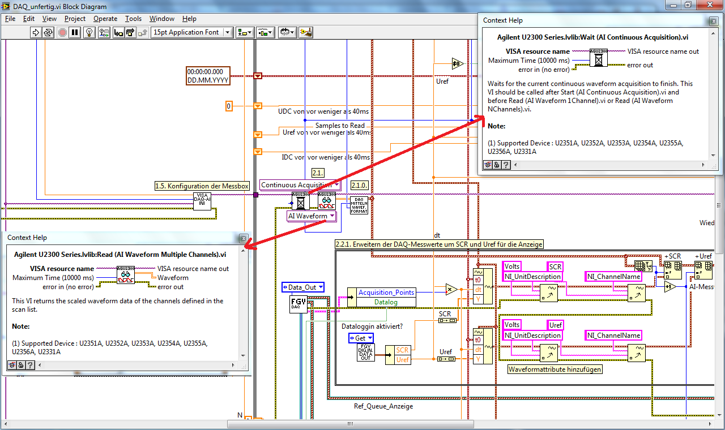Viewport: 725px width, 430px height.
Task: Click the Step Into toolbar button
Action: coord(118,32)
